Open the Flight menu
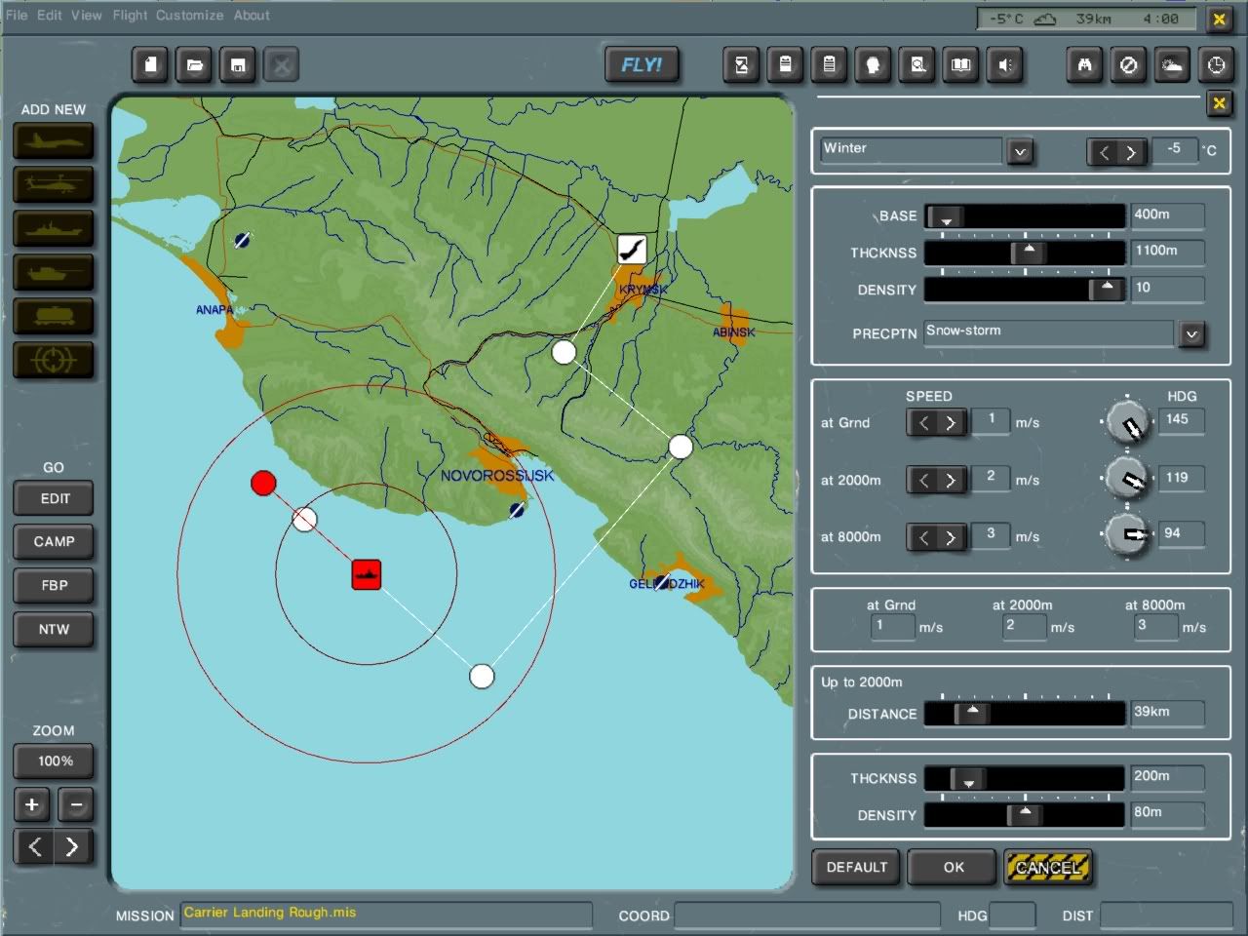This screenshot has height=936, width=1248. [130, 15]
